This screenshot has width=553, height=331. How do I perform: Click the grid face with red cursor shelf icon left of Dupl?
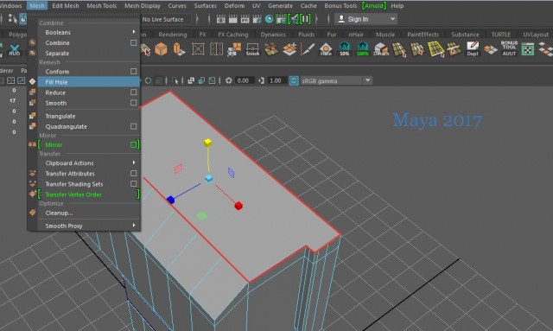(454, 49)
